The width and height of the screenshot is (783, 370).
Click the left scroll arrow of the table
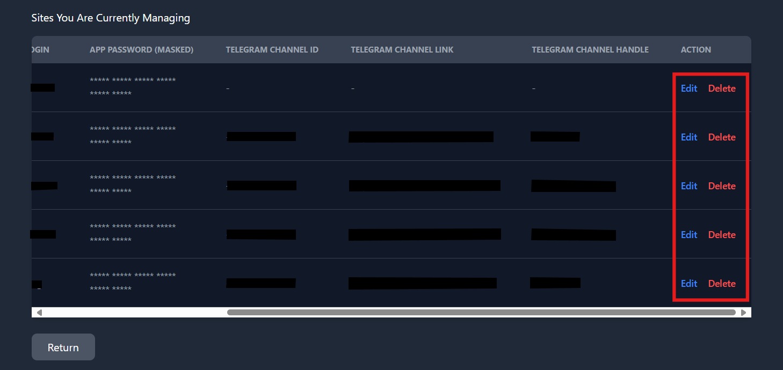tap(39, 312)
